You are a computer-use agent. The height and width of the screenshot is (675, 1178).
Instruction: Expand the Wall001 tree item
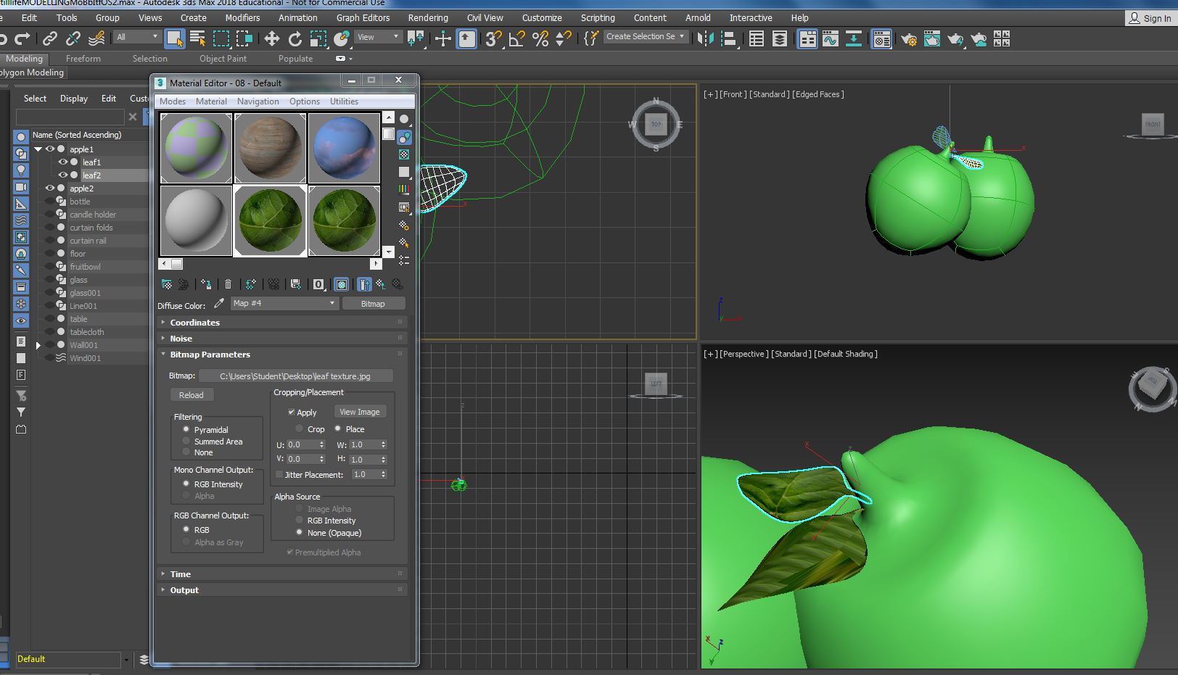point(38,345)
